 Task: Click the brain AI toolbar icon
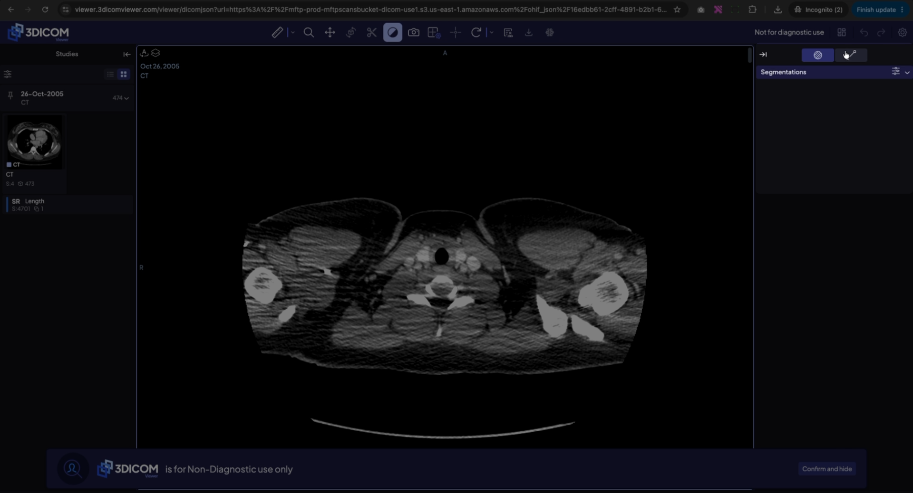coord(550,32)
